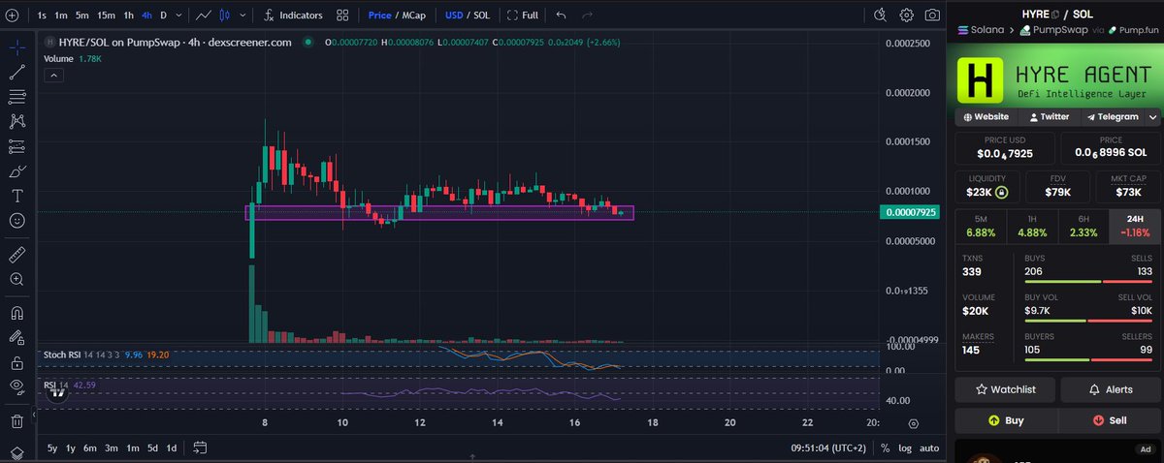Open the Indicators dialog
The image size is (1164, 463).
coord(293,15)
